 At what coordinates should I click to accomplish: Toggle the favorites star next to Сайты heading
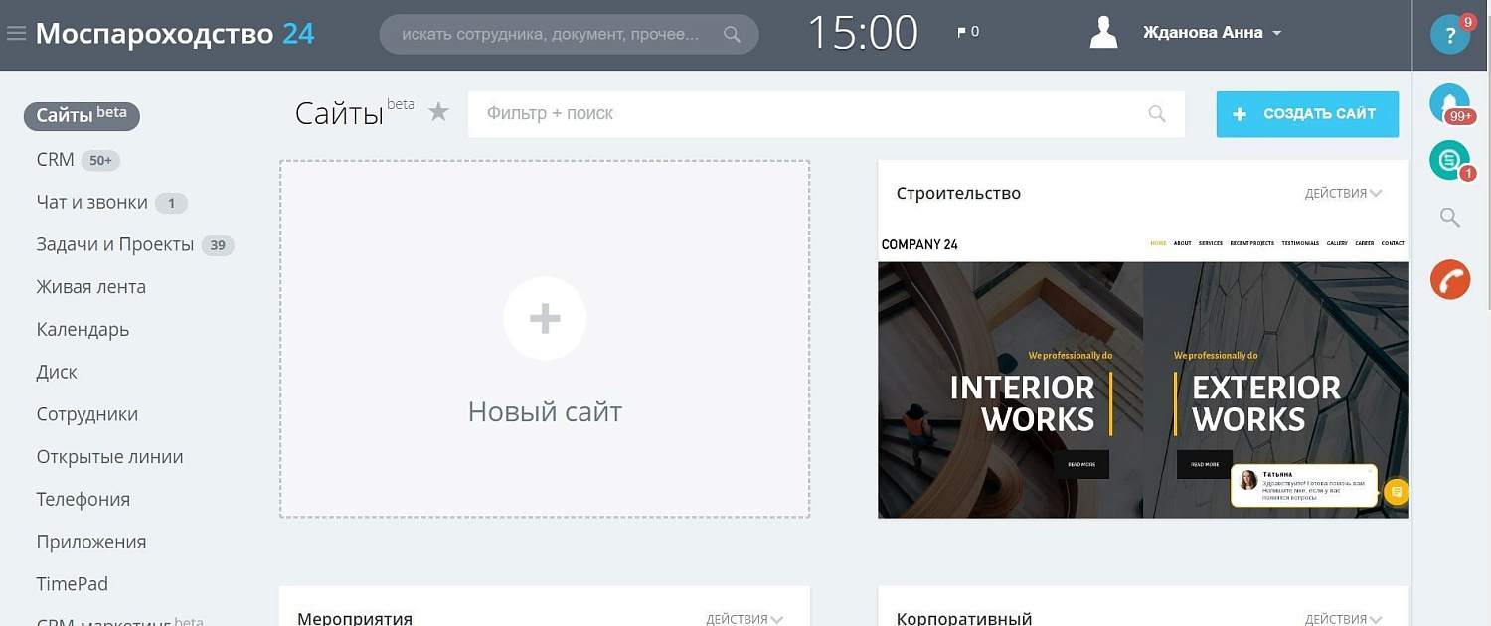(x=438, y=112)
